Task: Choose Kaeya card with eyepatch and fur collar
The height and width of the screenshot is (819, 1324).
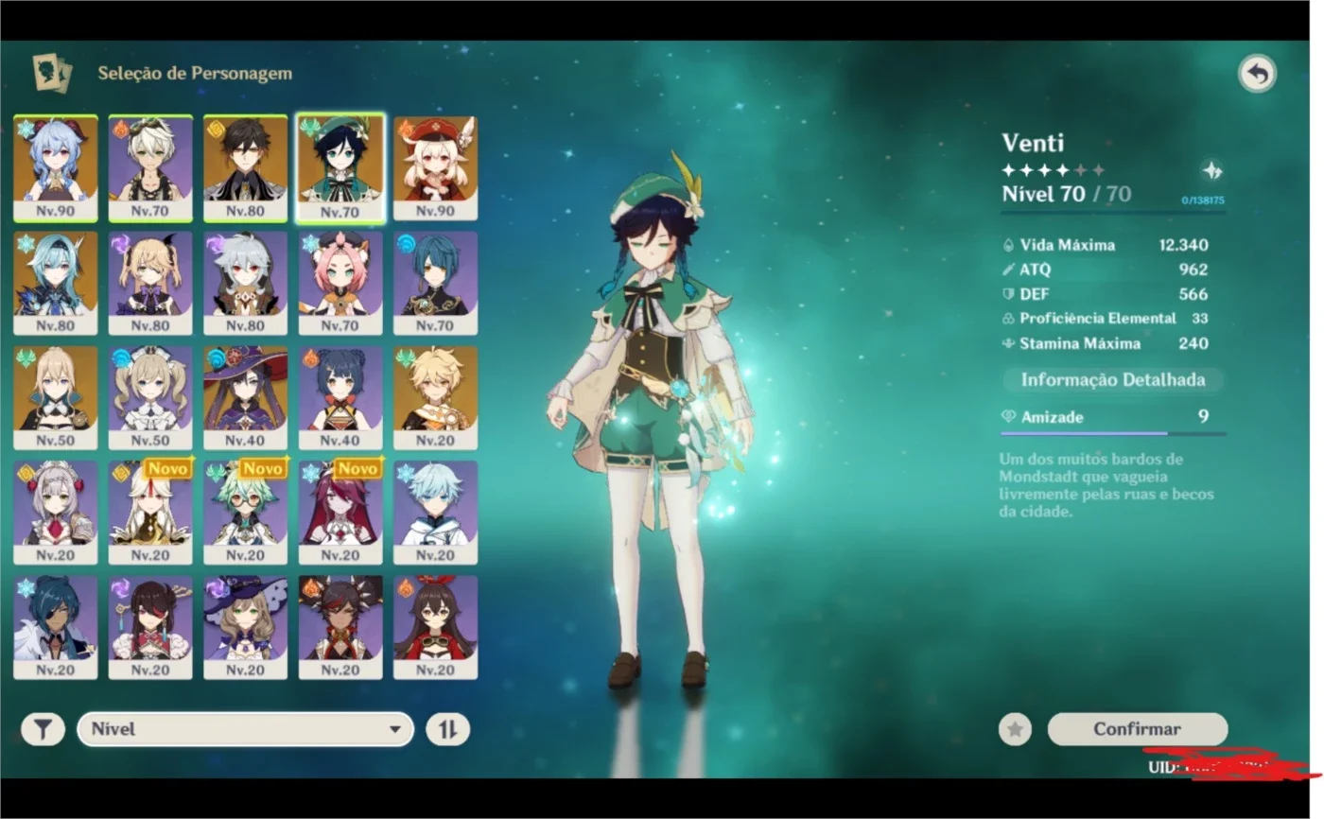Action: (x=56, y=628)
